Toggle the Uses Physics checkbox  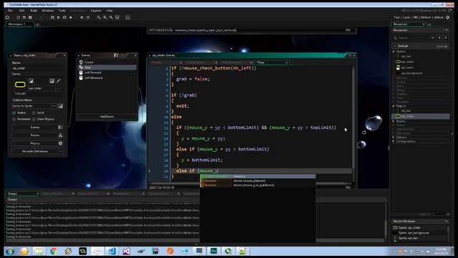(x=34, y=119)
